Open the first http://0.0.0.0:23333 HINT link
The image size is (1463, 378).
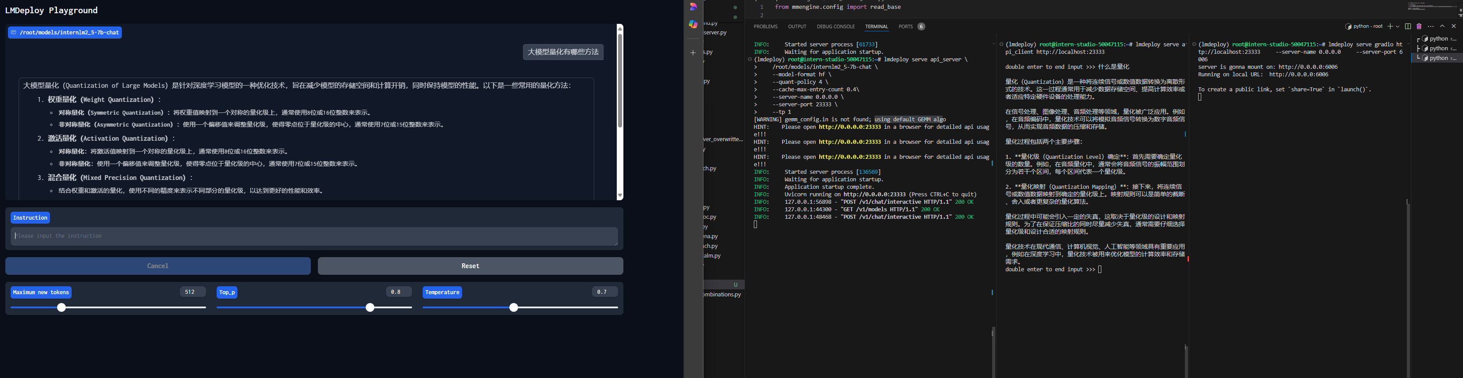click(850, 127)
